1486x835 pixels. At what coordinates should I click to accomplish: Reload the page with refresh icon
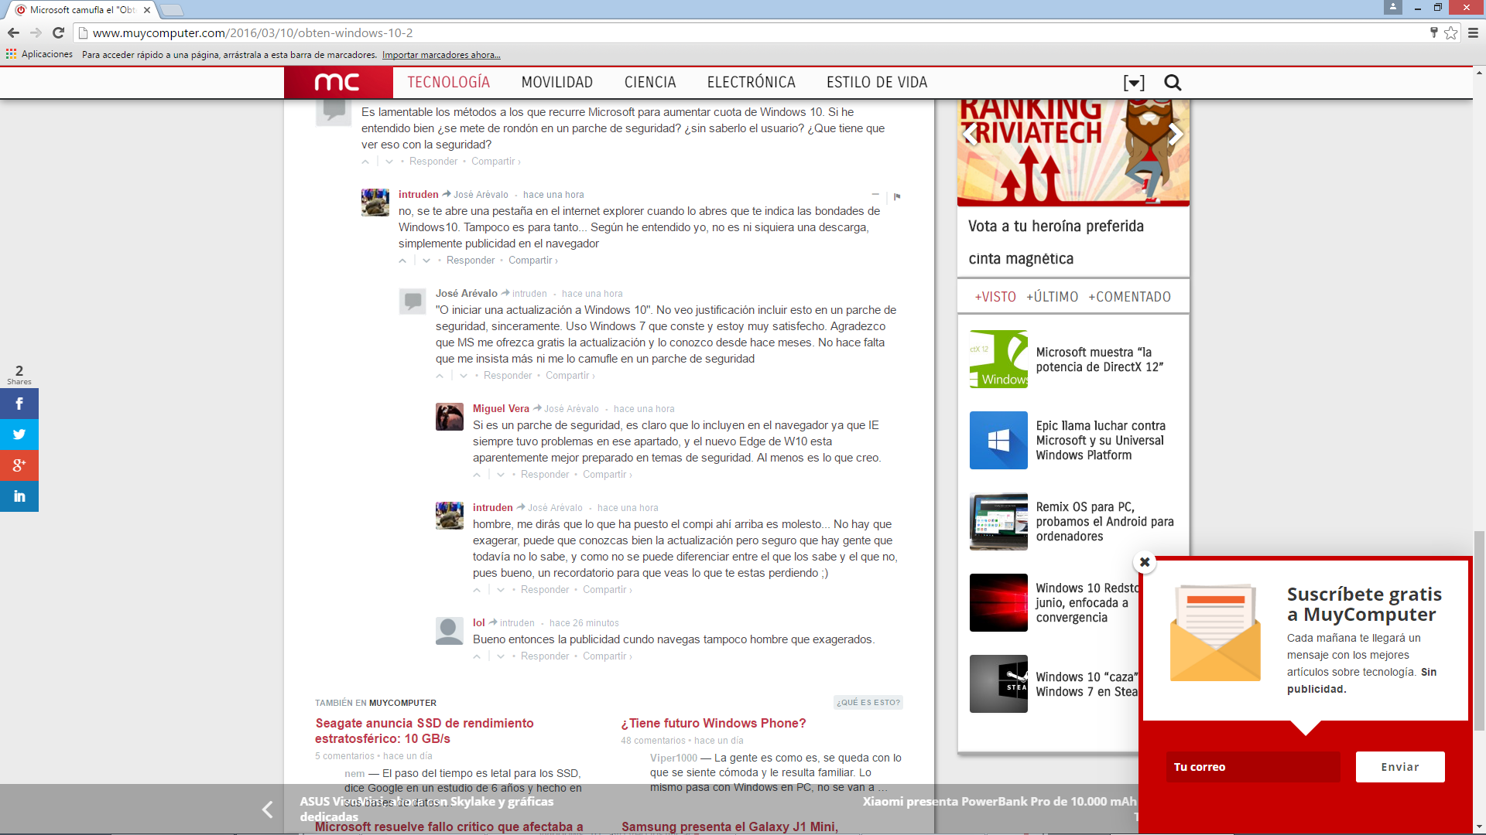click(x=58, y=33)
